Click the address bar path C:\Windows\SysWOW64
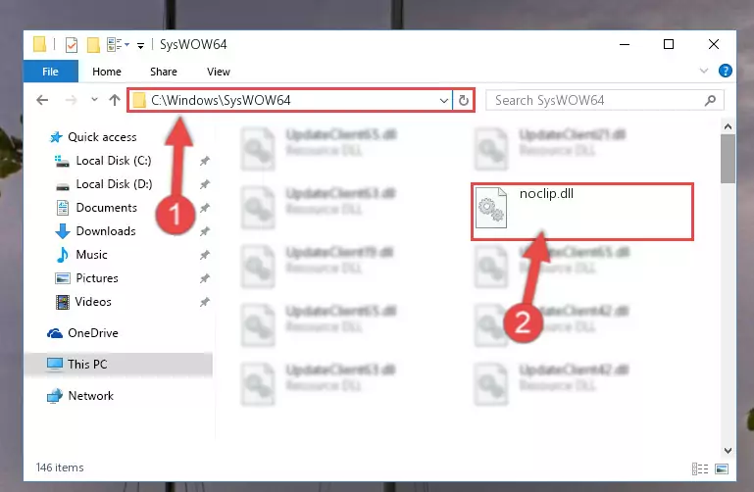 221,100
